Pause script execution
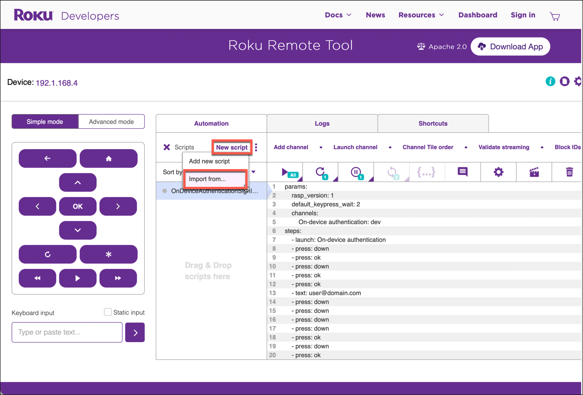 point(356,172)
